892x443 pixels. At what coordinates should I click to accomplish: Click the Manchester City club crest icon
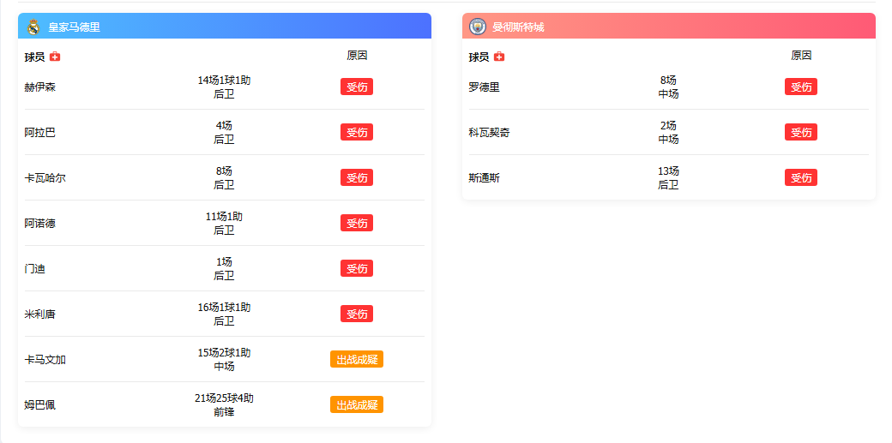click(x=478, y=27)
